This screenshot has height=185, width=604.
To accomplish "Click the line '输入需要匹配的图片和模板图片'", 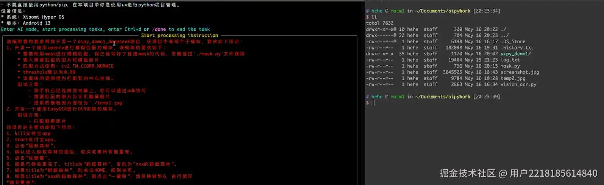I will [x=58, y=60].
